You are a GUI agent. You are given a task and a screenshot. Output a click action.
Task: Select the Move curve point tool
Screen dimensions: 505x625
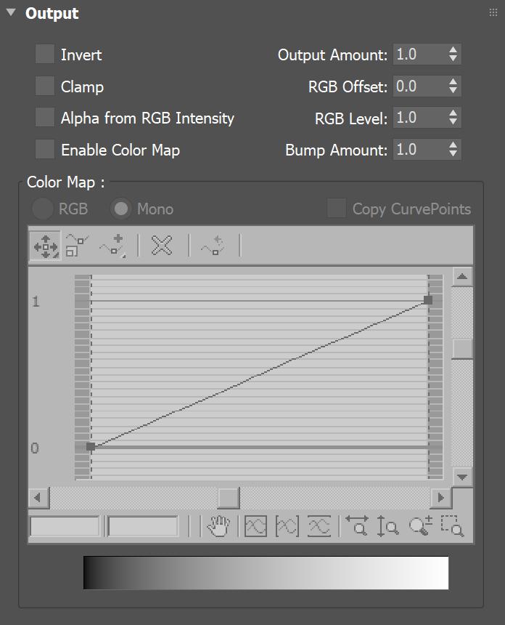tap(45, 246)
